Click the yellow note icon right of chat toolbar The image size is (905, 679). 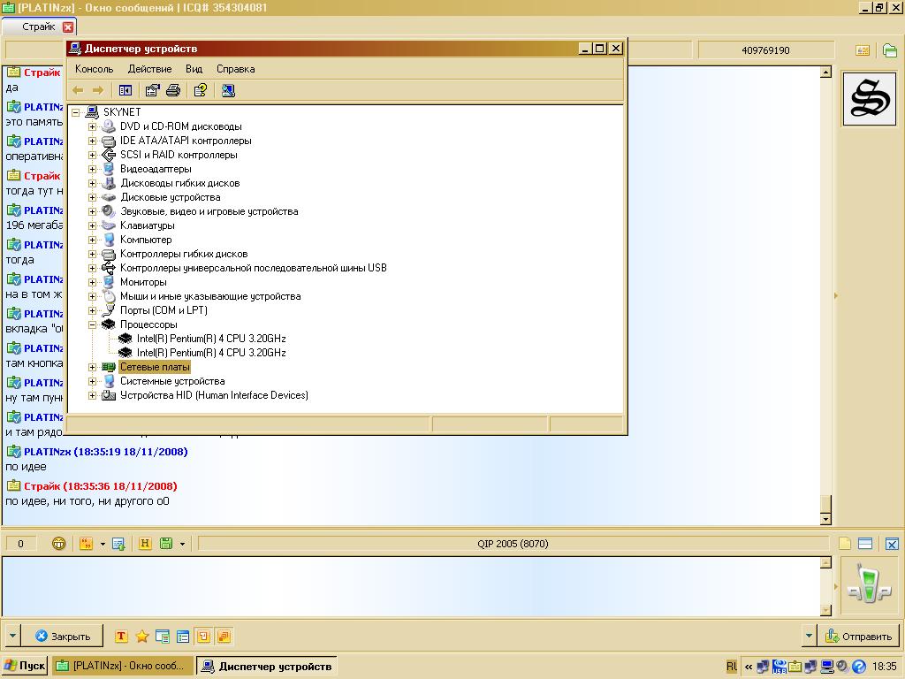pyautogui.click(x=844, y=544)
